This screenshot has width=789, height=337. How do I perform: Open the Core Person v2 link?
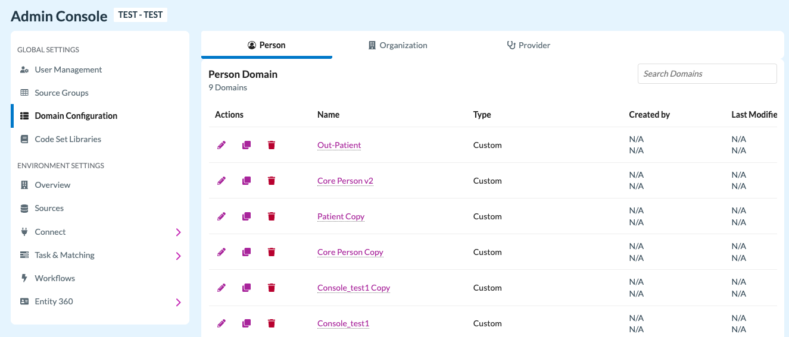coord(345,181)
